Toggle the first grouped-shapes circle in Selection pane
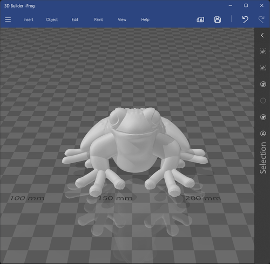 coord(263,84)
